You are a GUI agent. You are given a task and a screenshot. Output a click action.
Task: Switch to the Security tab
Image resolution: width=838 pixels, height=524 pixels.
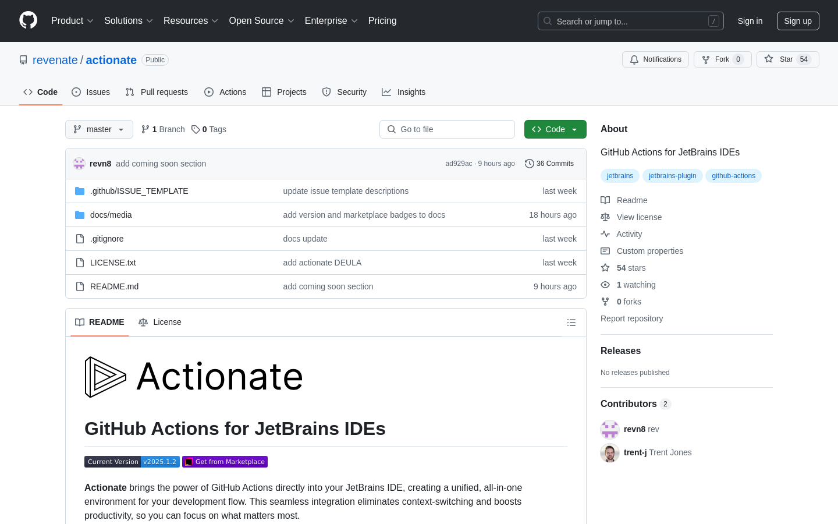click(x=345, y=92)
